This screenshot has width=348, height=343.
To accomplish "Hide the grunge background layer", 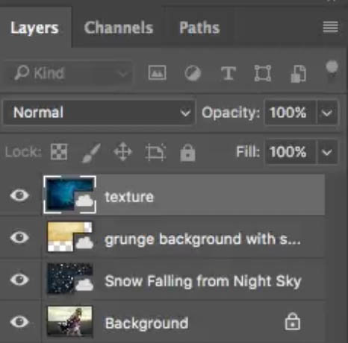I will 19,237.
